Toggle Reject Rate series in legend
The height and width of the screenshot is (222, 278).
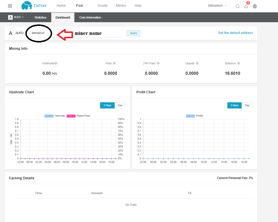pos(78,116)
